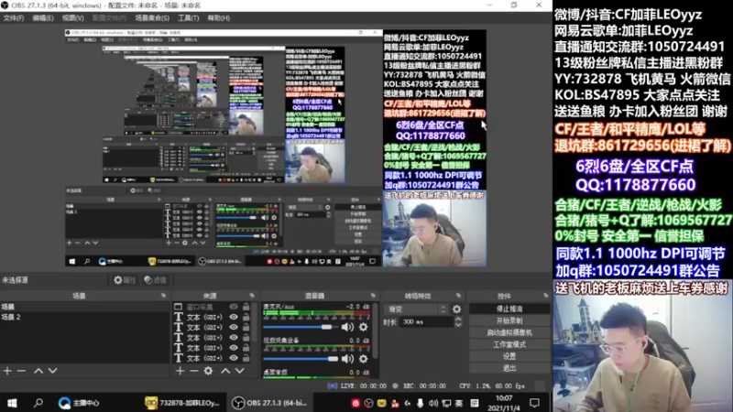Screen dimensions: 733x412
Task: Mute the 视频采集设备 speaker icon
Action: (347, 359)
